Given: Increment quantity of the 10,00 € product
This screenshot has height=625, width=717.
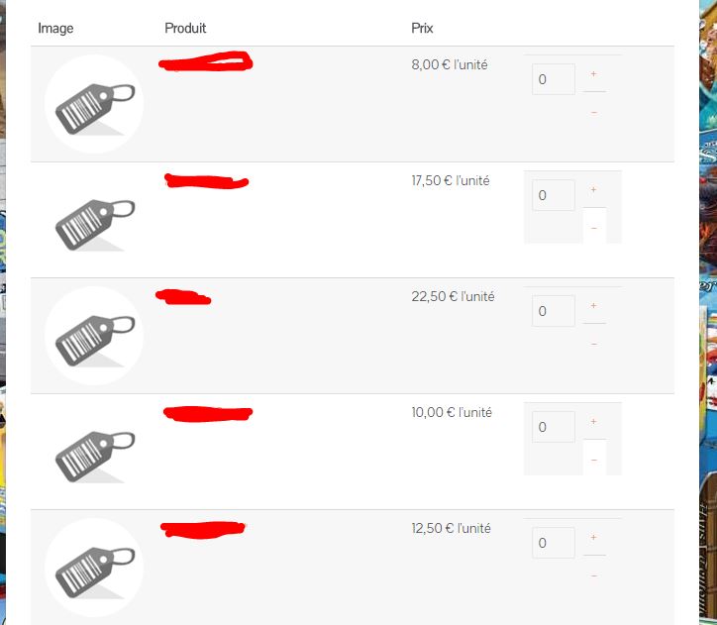Looking at the screenshot, I should pyautogui.click(x=594, y=422).
